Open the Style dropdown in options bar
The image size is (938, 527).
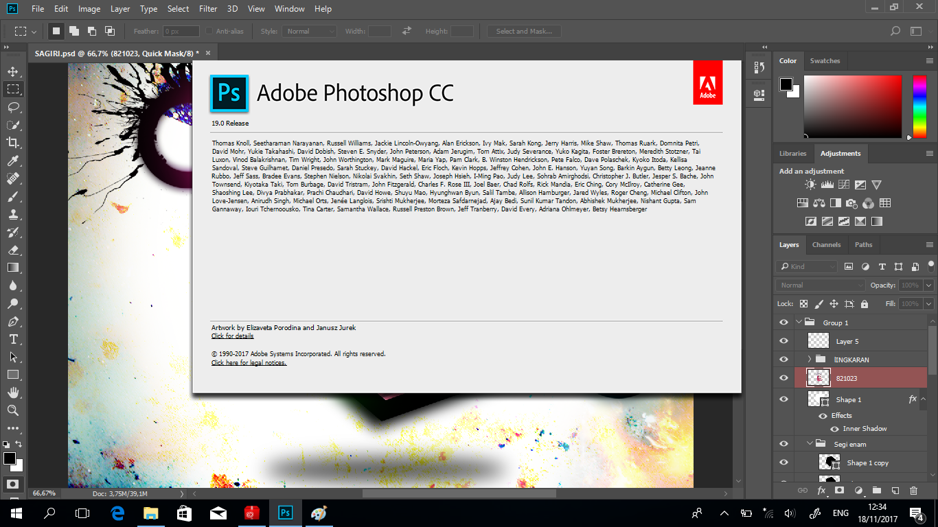click(x=310, y=31)
